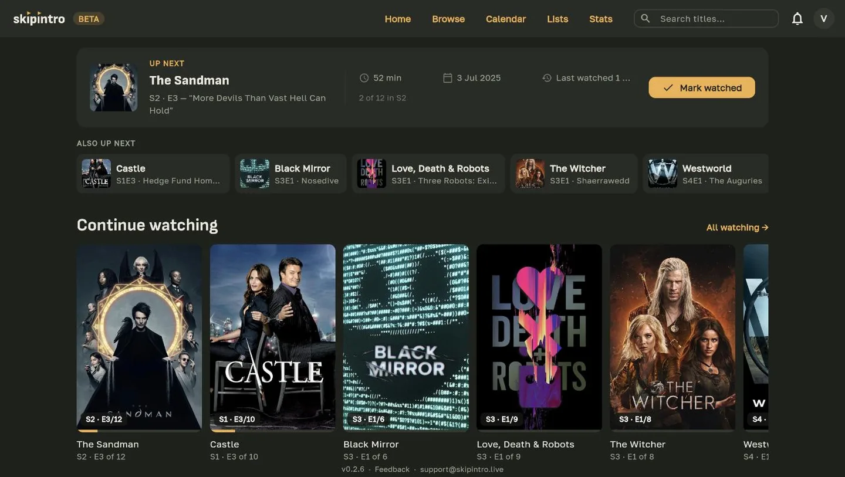Screen dimensions: 845x477
Task: Click "S3 · E1 of 6" under Black Mirror
Action: click(x=366, y=456)
